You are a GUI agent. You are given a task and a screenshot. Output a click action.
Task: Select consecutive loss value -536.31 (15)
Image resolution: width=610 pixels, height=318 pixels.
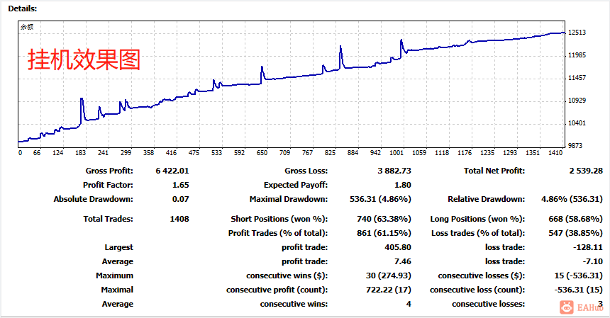point(579,290)
